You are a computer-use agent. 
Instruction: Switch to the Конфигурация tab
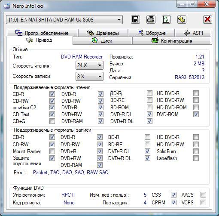click(172, 40)
